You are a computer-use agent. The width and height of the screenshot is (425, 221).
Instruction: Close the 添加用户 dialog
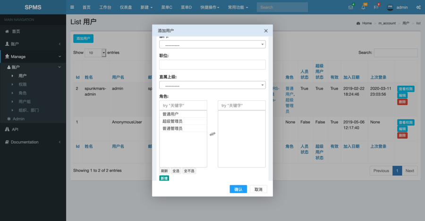[x=266, y=31]
